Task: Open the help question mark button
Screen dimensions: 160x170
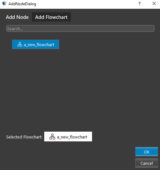Action: [140, 4]
